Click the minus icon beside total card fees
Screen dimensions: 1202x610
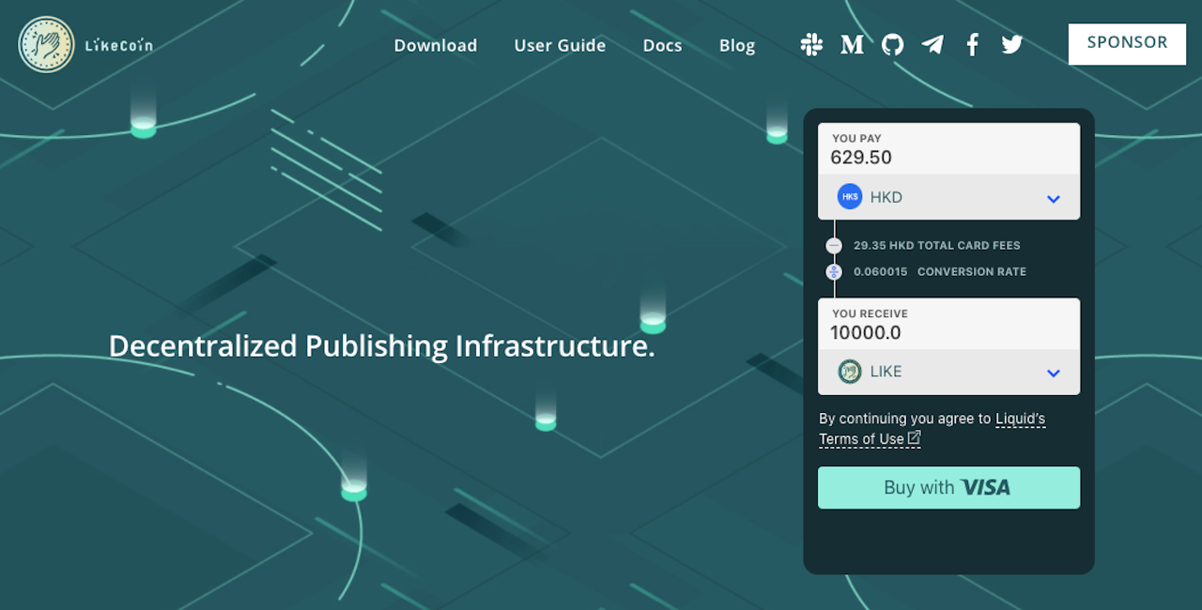click(834, 246)
